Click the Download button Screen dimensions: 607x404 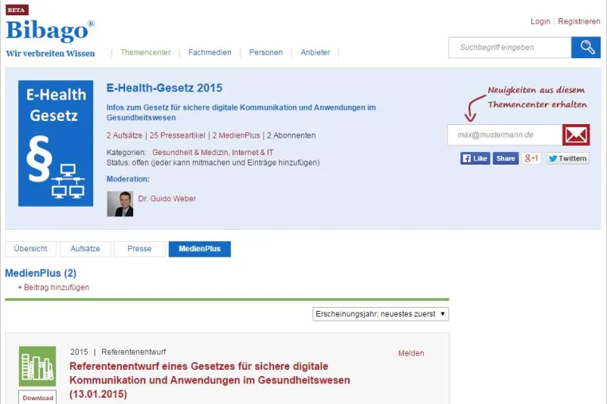coord(37,398)
